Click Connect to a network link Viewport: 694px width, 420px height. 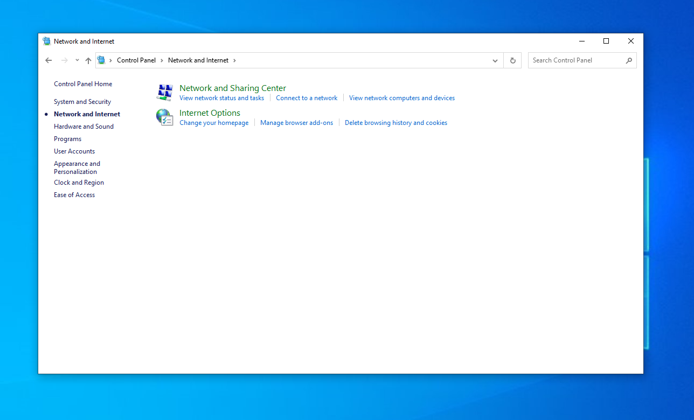pos(307,98)
